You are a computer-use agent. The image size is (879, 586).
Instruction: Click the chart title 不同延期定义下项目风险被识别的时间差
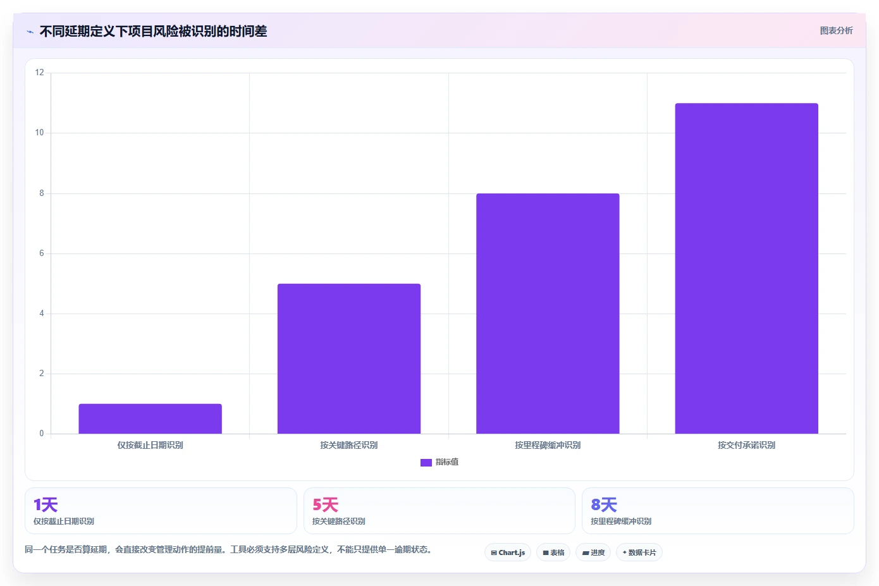[153, 31]
